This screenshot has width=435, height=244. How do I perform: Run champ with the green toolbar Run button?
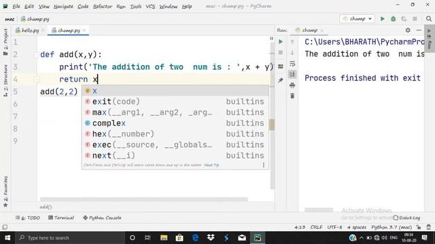[382, 19]
